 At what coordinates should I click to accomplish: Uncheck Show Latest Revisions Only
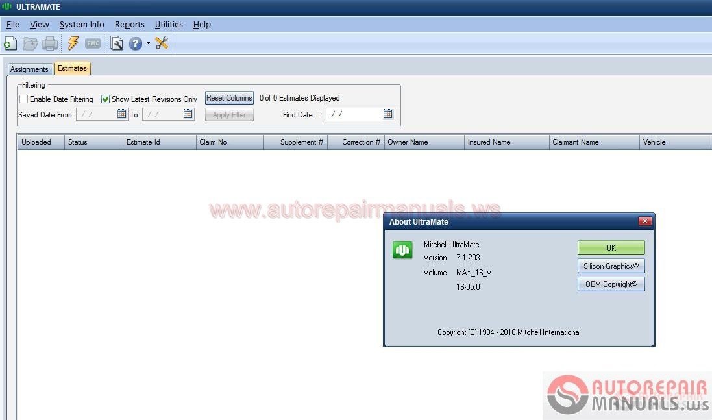point(105,99)
